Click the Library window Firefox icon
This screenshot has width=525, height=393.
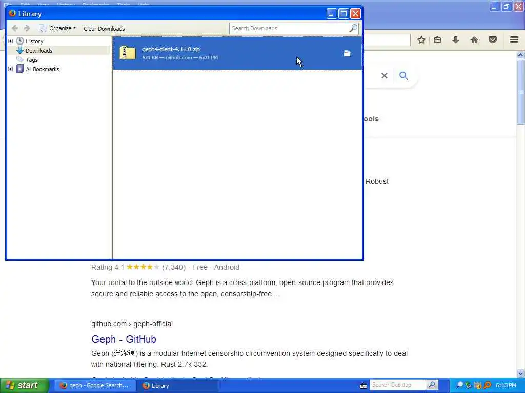point(12,13)
